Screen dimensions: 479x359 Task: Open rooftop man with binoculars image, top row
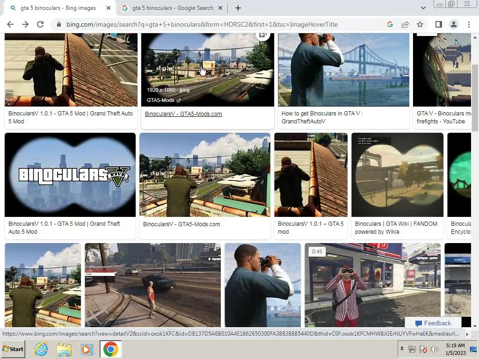tap(71, 70)
